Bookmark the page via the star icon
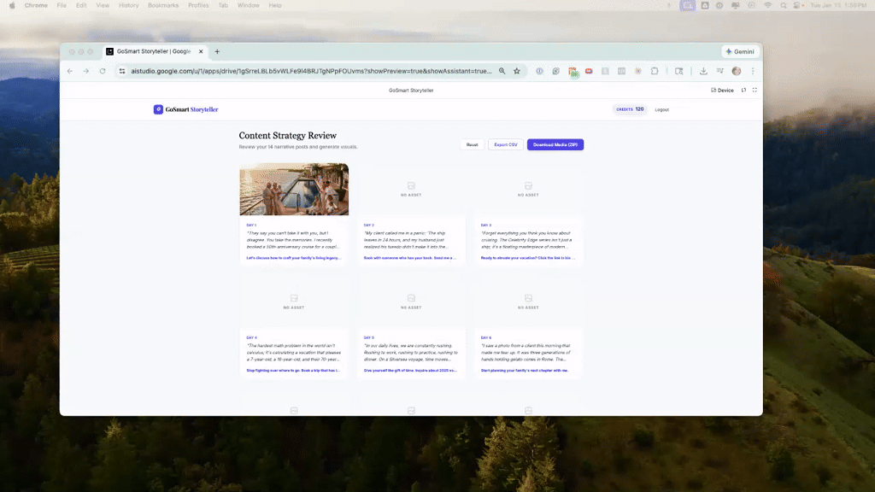This screenshot has width=875, height=492. coord(517,72)
